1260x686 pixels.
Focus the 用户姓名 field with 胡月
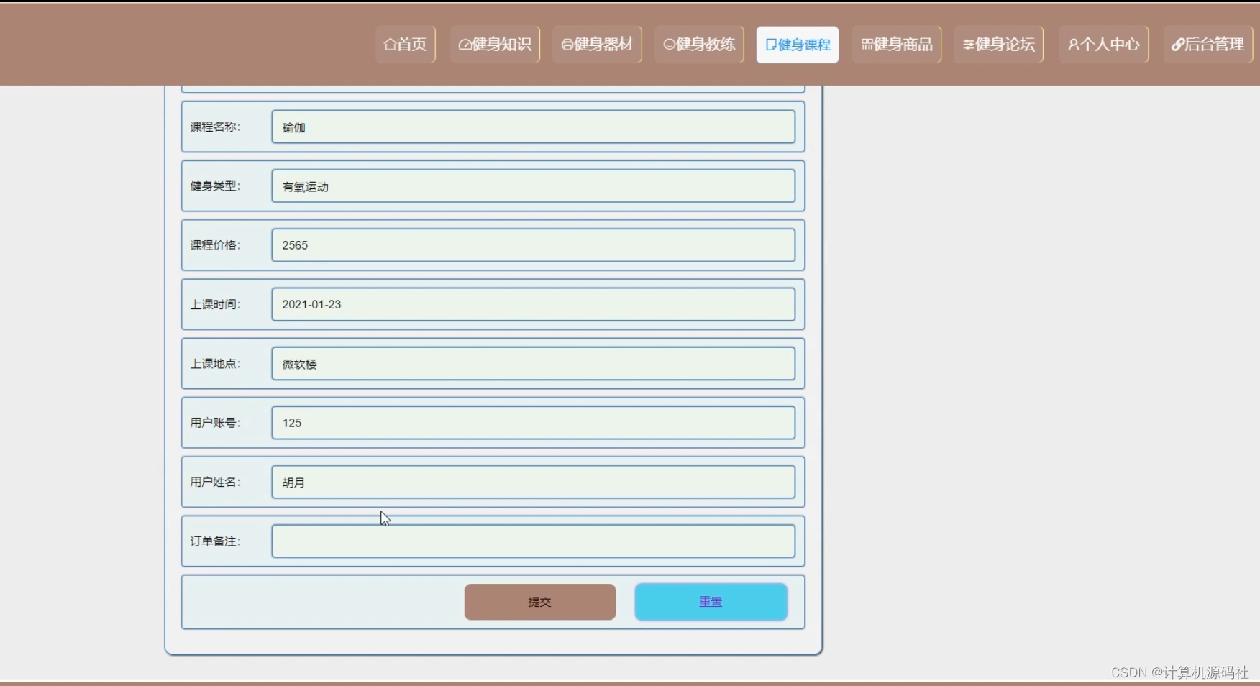(x=534, y=482)
